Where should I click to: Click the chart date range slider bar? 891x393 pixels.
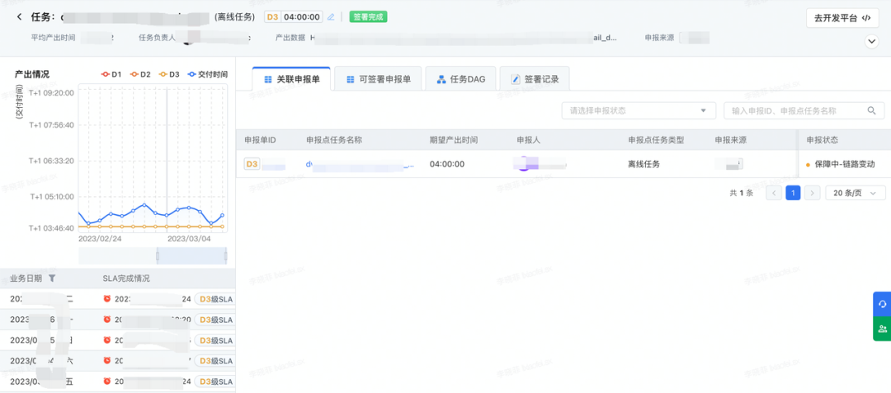(x=153, y=255)
